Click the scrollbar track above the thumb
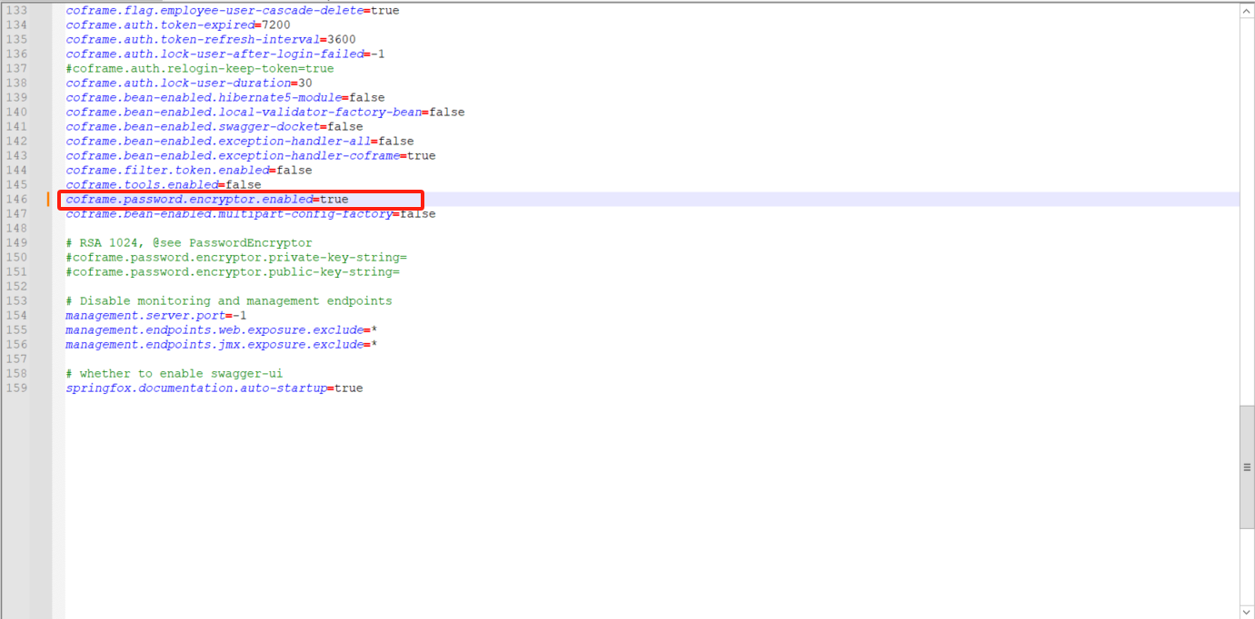 [x=1246, y=209]
